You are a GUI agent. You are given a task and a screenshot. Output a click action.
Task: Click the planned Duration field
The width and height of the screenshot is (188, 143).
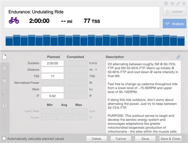tap(52, 63)
